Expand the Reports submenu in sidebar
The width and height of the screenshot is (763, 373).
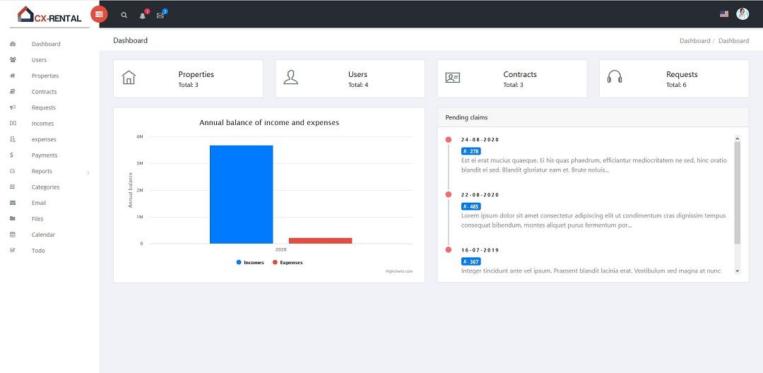(49, 171)
